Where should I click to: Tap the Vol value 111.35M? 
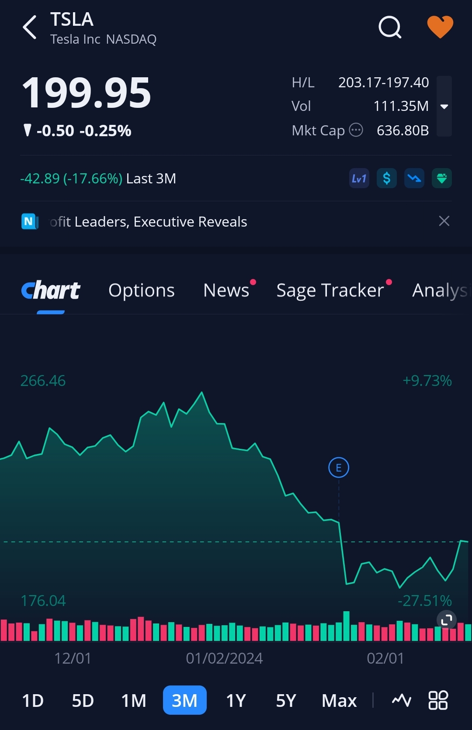(401, 106)
